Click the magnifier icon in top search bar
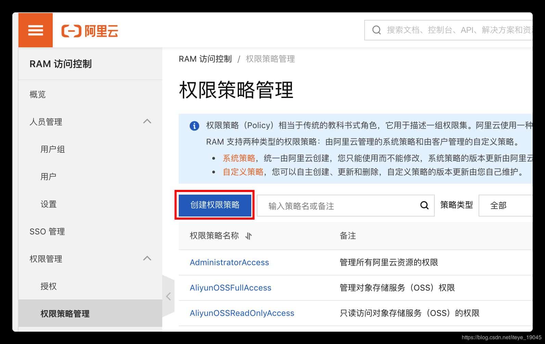The height and width of the screenshot is (344, 545). (376, 30)
